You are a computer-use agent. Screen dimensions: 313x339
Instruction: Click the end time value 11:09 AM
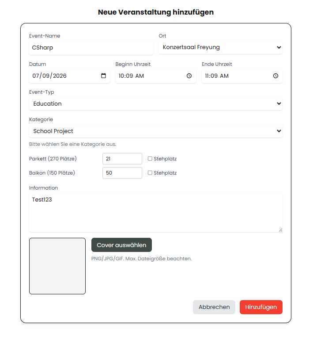[x=217, y=76]
